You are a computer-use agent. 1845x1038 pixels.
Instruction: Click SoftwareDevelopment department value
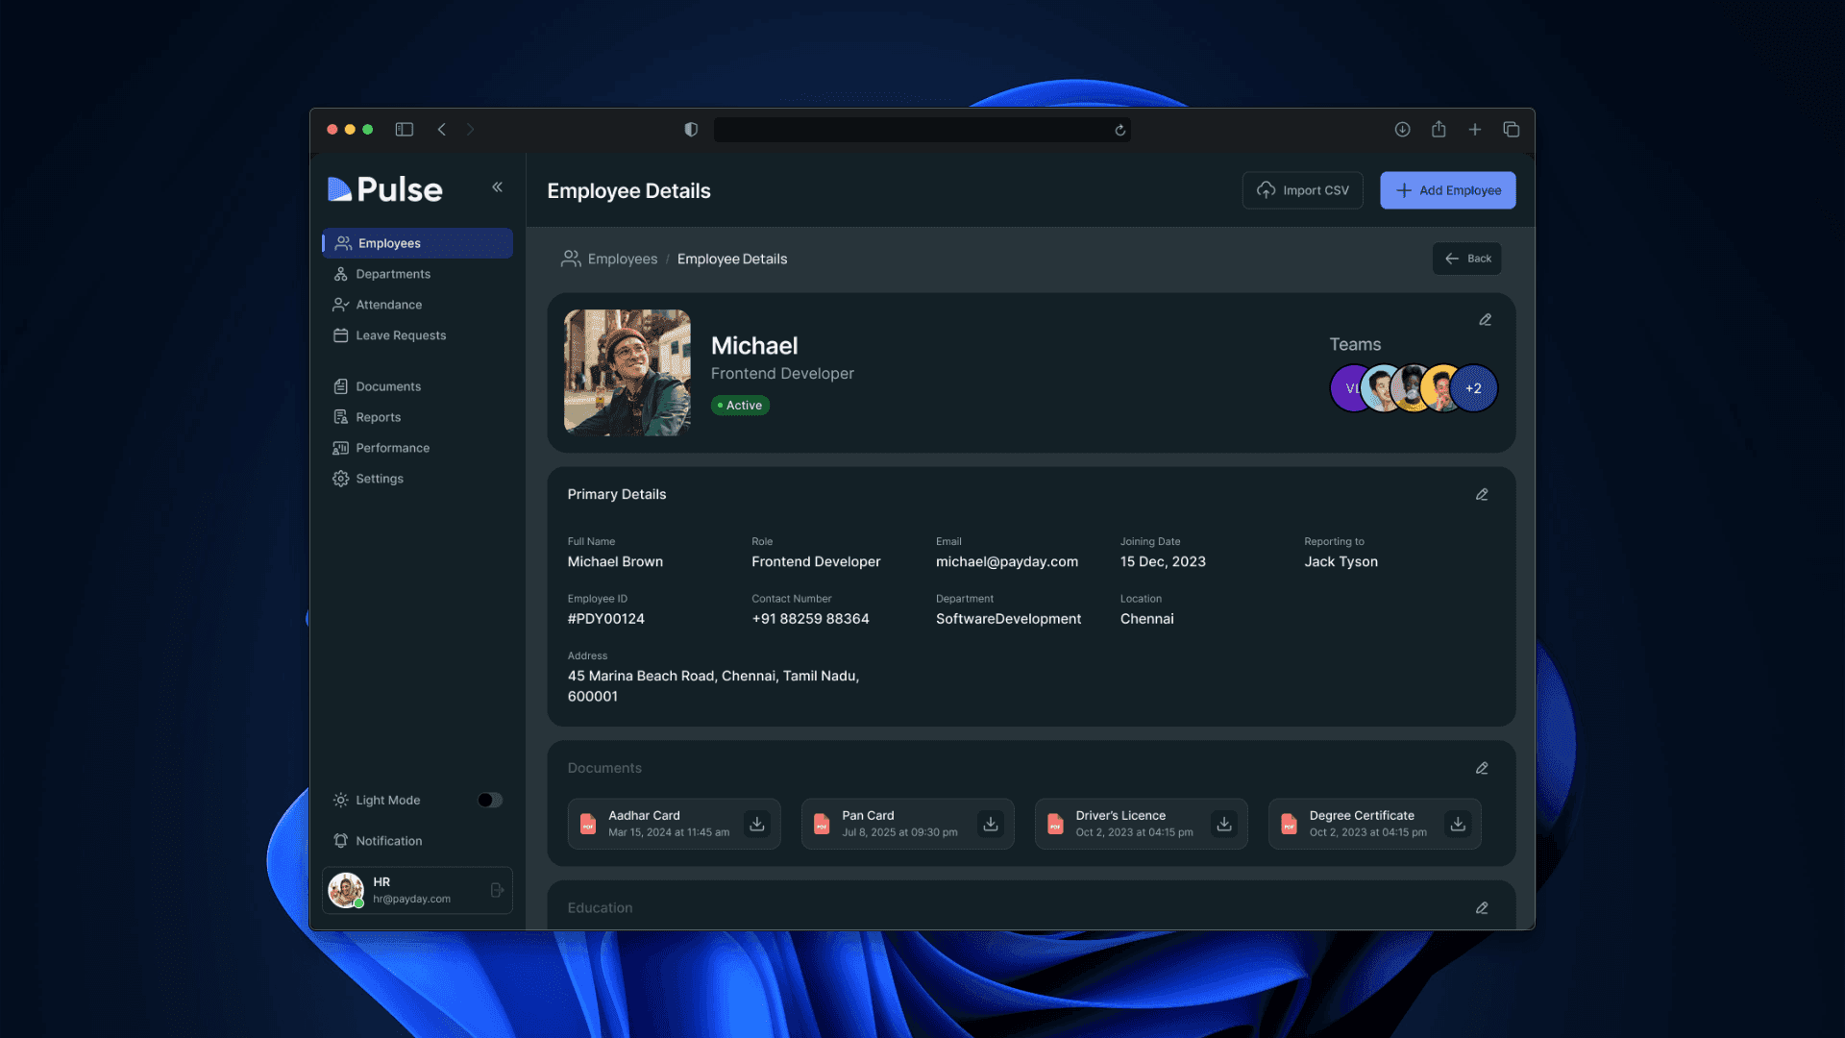pyautogui.click(x=1008, y=619)
